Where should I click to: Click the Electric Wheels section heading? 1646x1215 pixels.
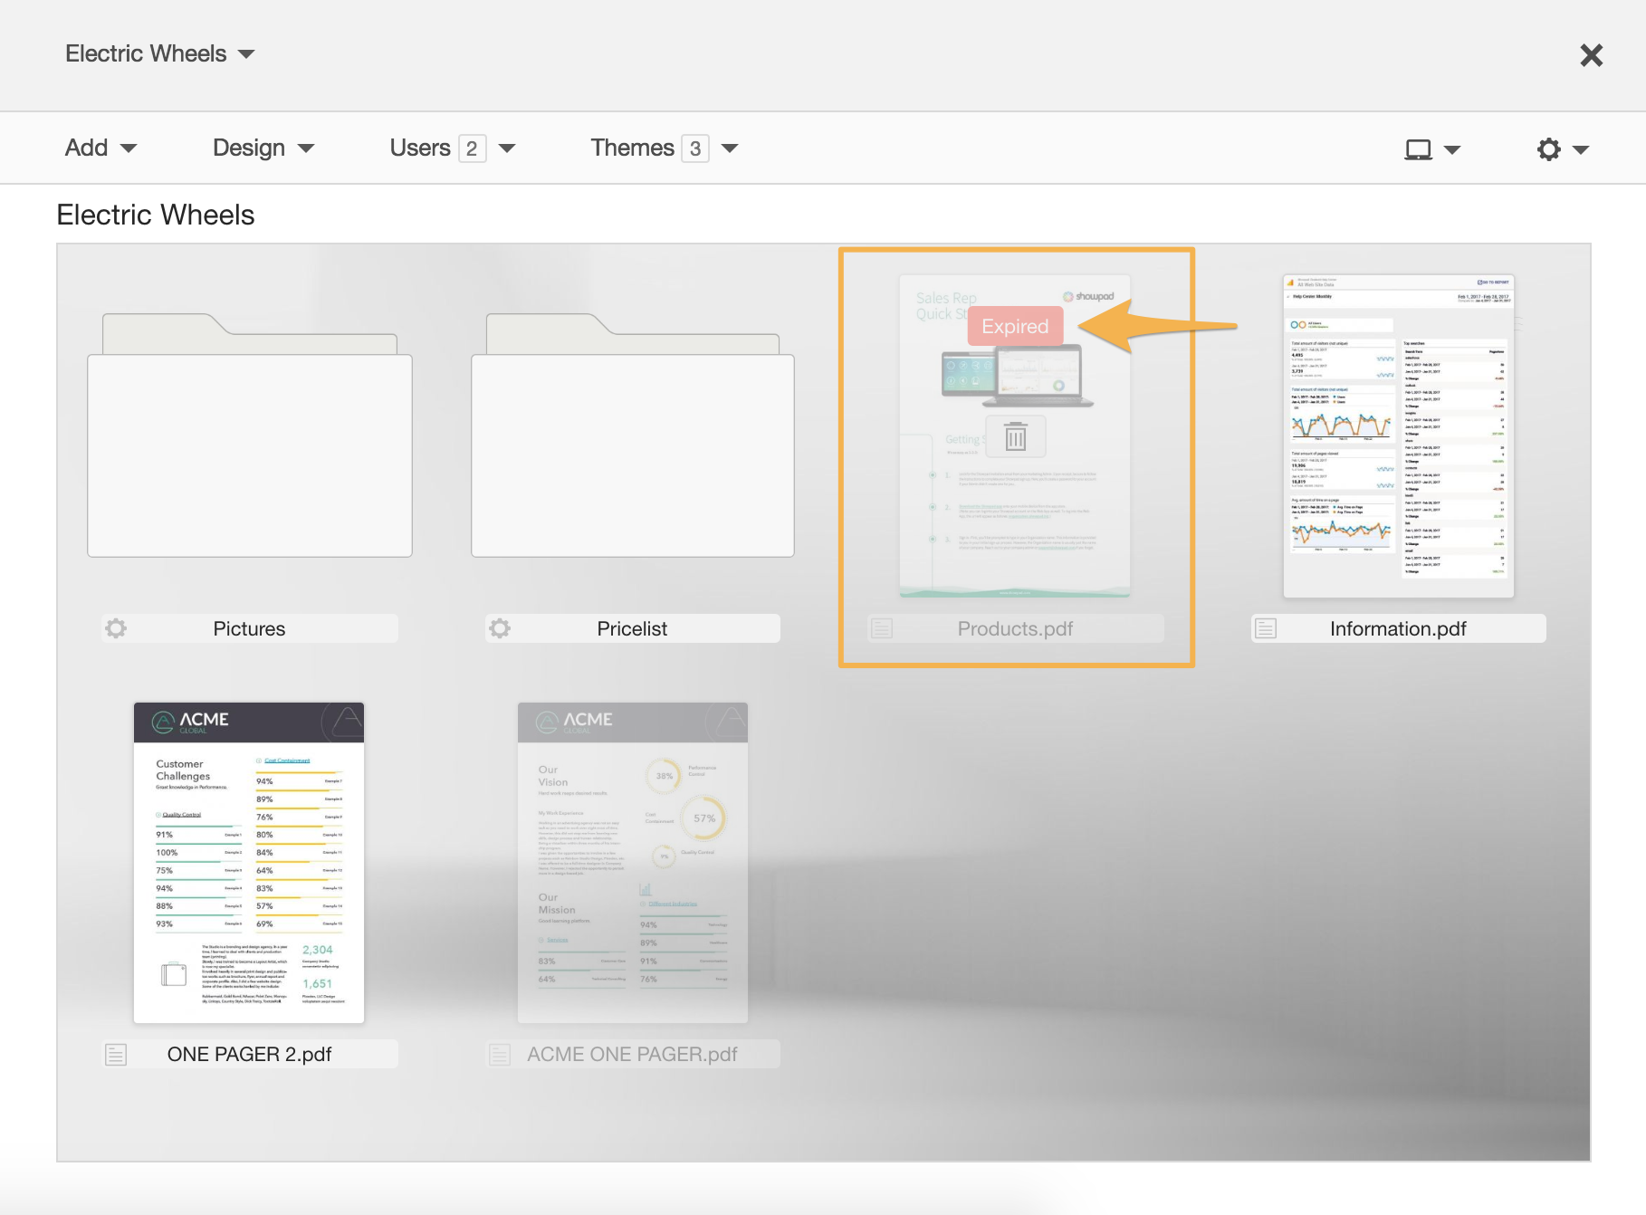(156, 215)
